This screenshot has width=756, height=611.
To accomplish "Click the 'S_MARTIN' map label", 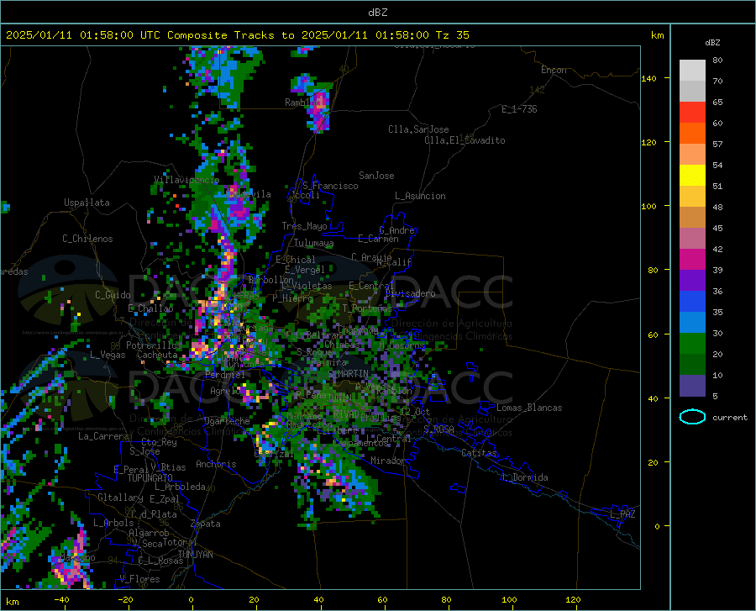I will click(348, 374).
